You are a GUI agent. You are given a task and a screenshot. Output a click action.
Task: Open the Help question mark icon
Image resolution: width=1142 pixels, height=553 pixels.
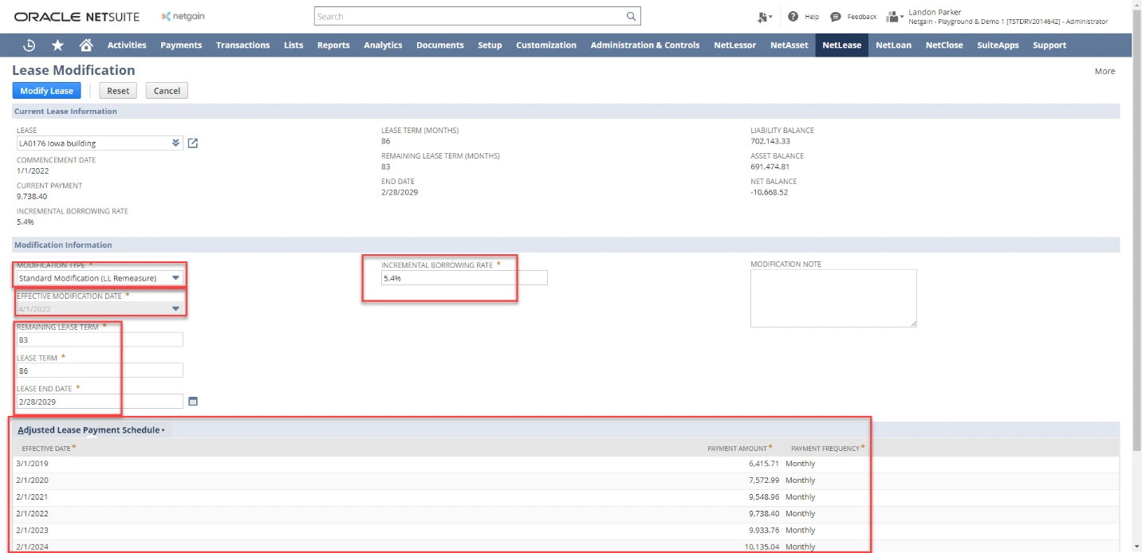click(x=792, y=16)
